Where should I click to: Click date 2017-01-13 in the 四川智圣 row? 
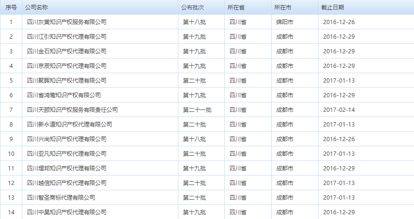339,197
